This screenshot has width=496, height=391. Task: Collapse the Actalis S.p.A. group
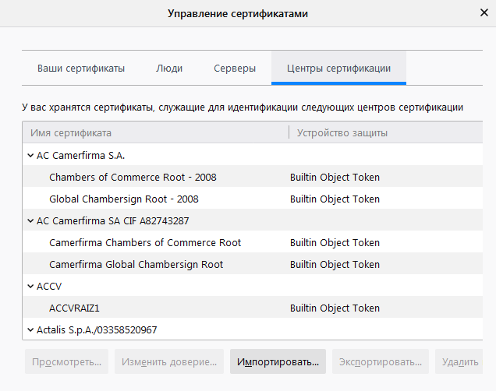click(30, 330)
